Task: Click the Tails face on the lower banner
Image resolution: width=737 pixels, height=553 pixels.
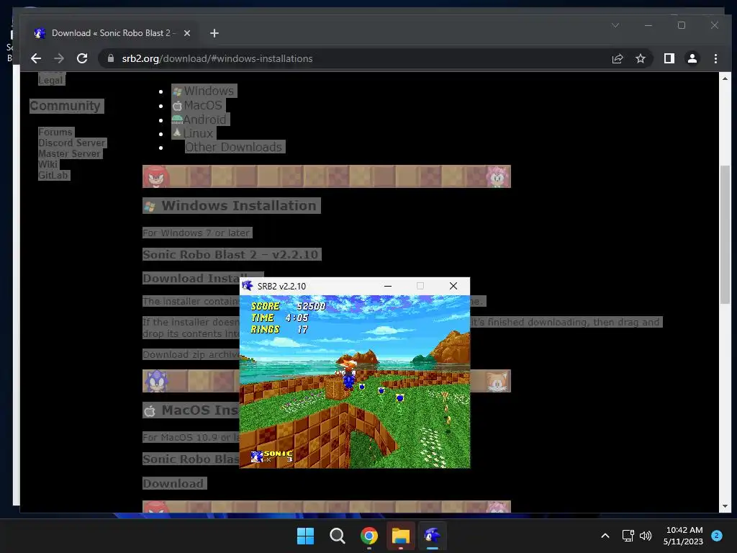Action: click(x=497, y=381)
